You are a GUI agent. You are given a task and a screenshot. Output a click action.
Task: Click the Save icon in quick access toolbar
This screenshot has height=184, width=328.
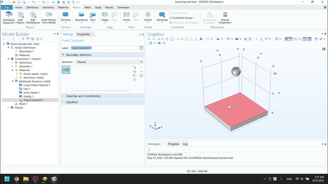pyautogui.click(x=19, y=2)
